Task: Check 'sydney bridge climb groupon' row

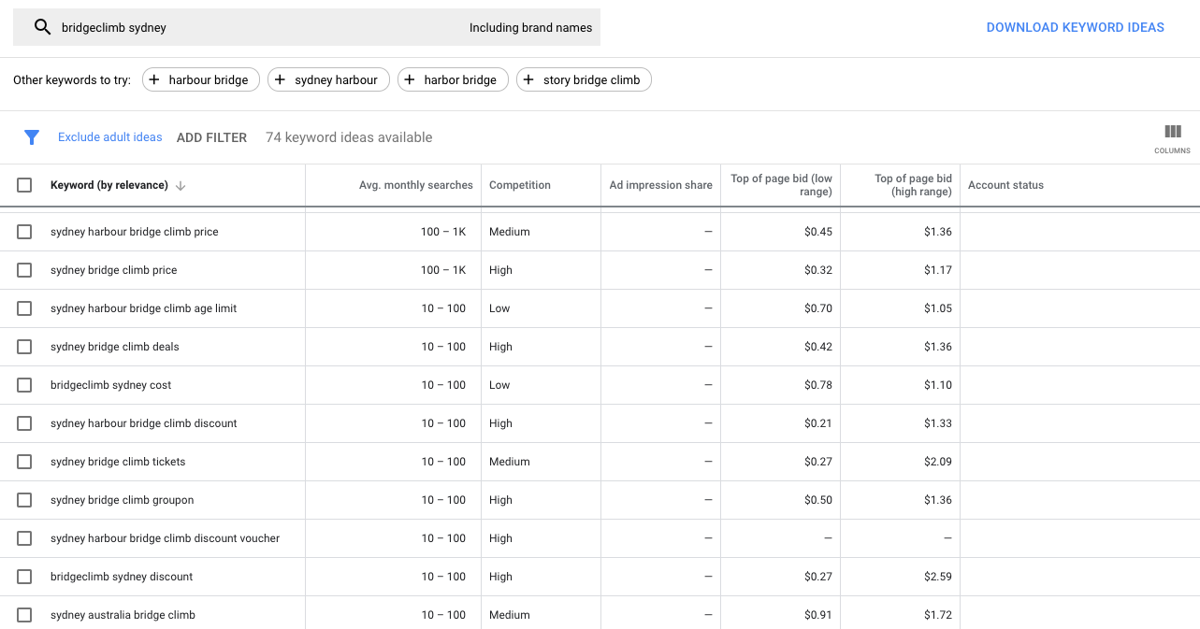Action: [x=24, y=500]
